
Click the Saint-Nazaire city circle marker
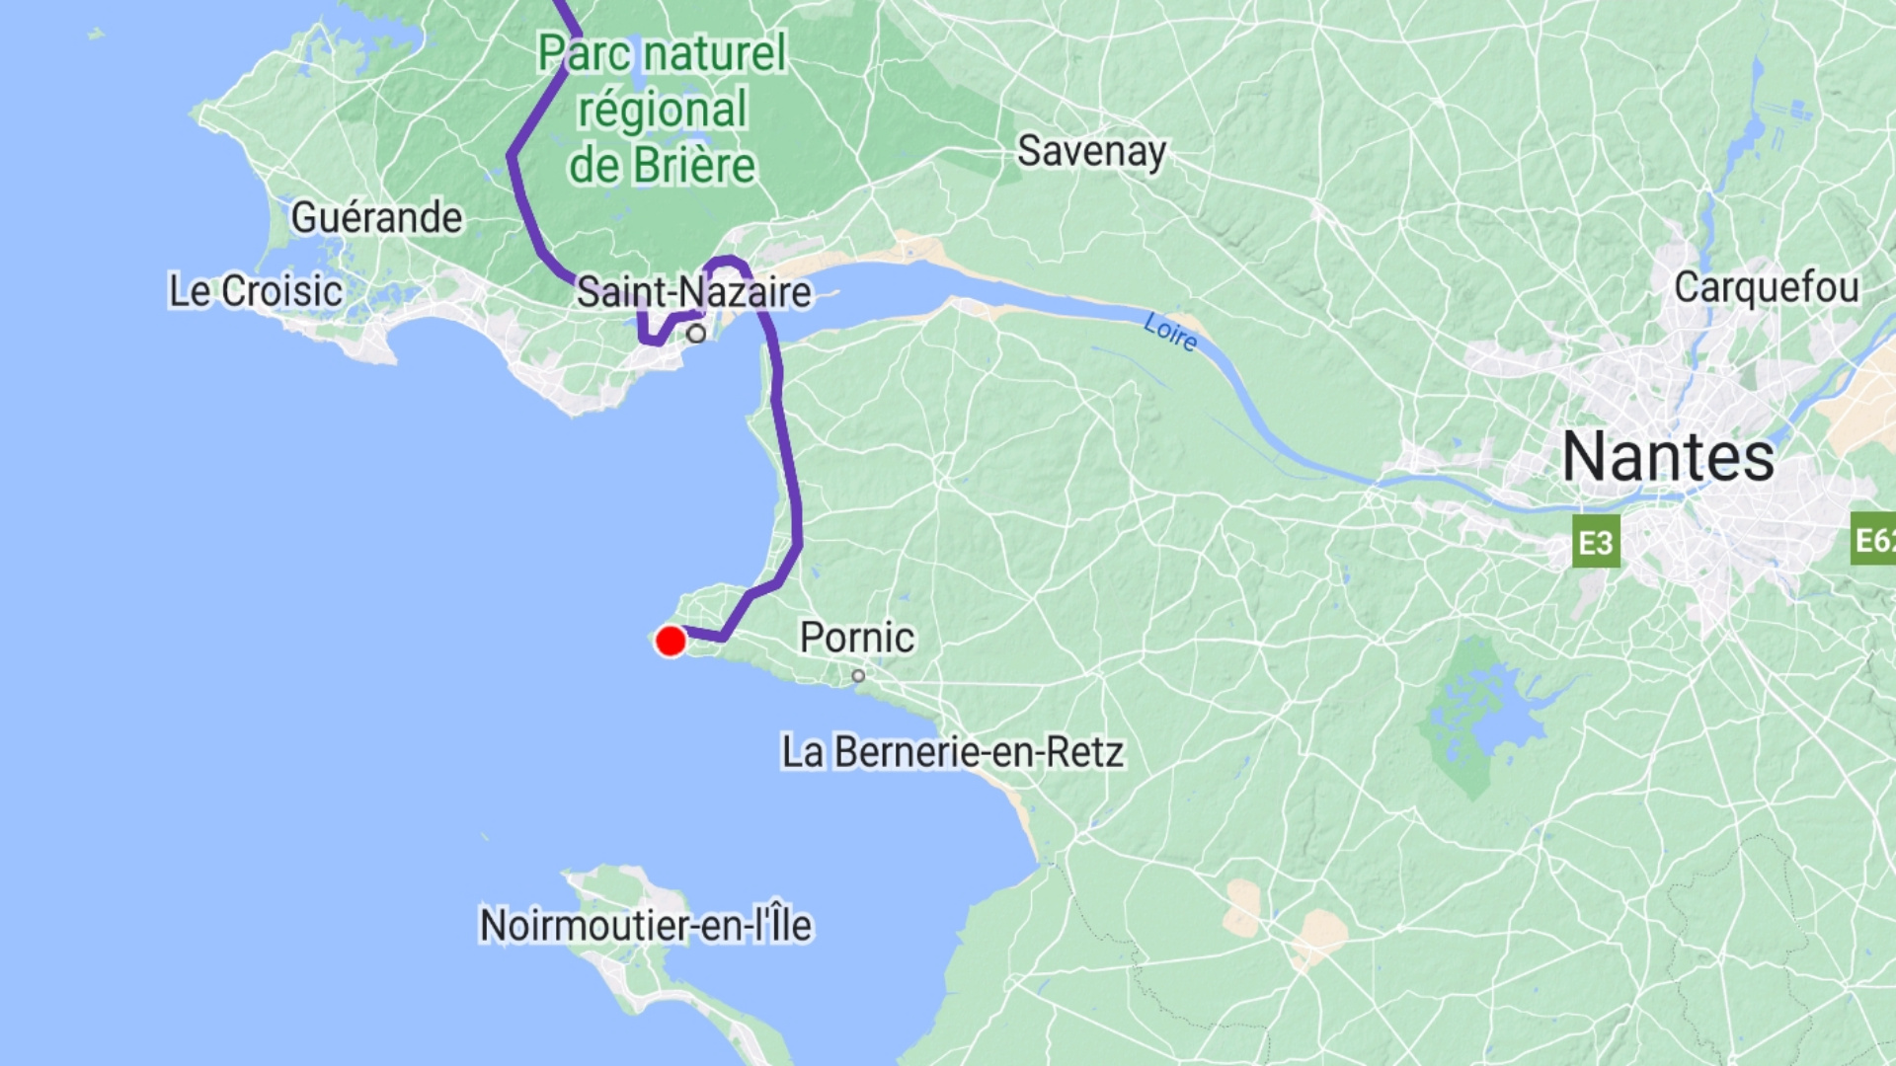pos(696,334)
